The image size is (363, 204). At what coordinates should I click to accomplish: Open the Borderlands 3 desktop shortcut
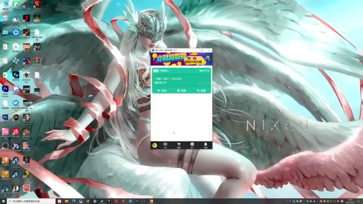point(26,175)
